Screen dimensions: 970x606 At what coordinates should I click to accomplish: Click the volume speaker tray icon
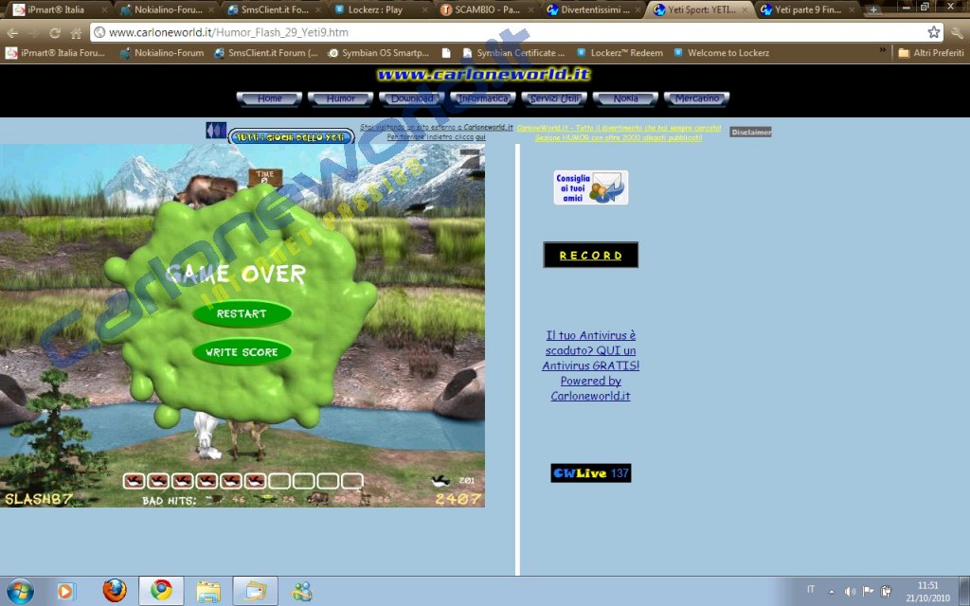click(850, 591)
